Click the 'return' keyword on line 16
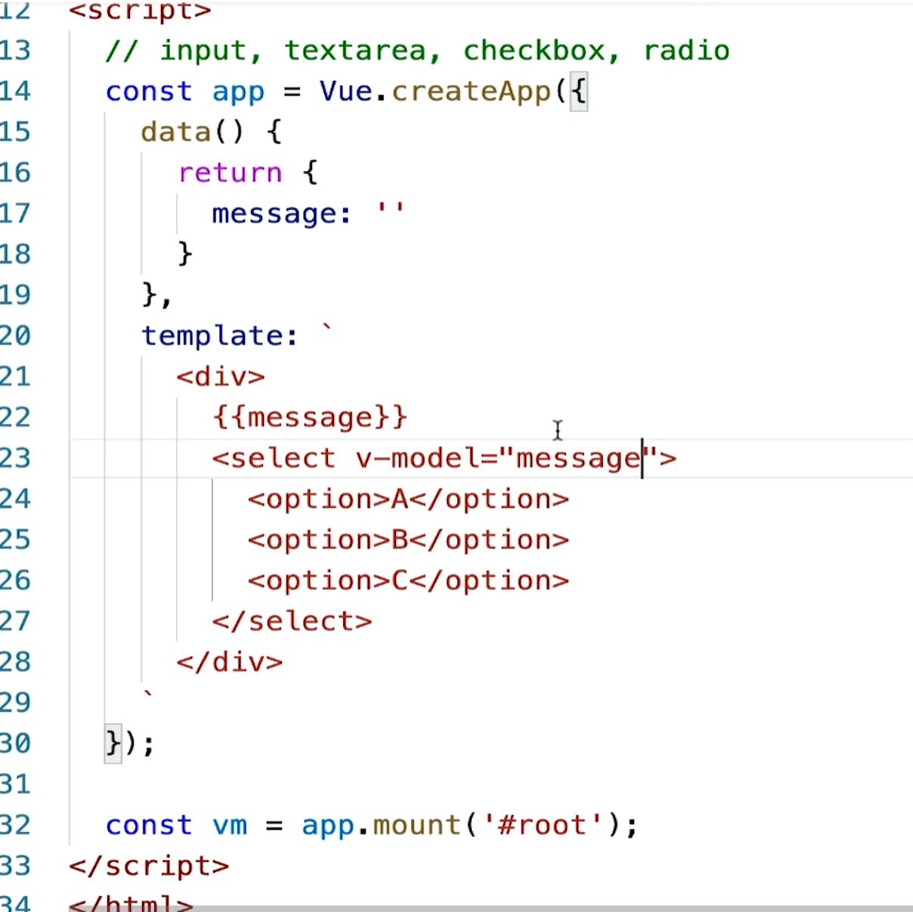913x912 pixels. (x=230, y=173)
